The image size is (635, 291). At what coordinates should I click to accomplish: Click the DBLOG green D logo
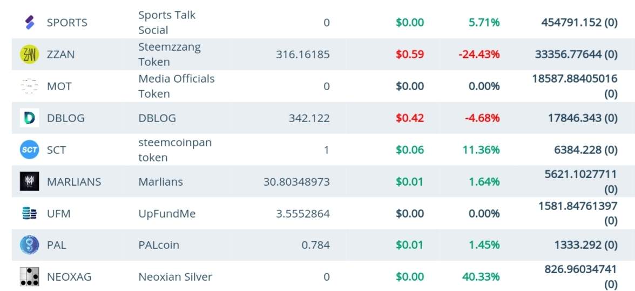point(30,118)
